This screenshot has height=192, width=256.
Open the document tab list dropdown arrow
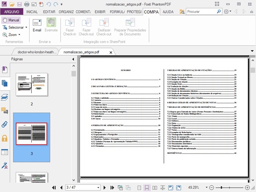[x=252, y=51]
